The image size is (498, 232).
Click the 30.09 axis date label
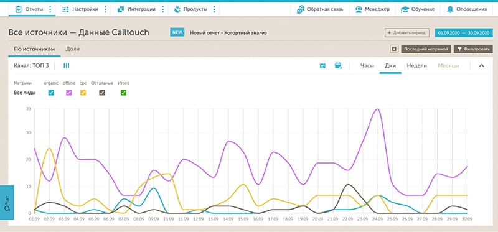click(467, 219)
